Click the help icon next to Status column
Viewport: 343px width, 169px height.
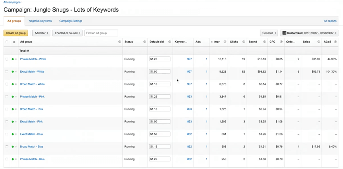145,42
